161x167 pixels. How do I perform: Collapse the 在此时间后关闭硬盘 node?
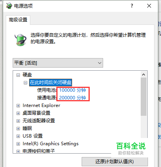(x=25, y=83)
